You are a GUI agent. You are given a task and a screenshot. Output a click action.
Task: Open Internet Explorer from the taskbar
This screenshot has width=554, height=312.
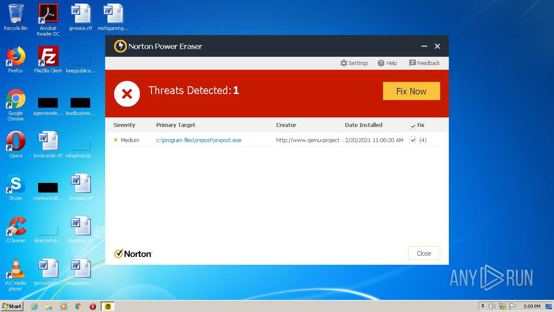(34, 306)
